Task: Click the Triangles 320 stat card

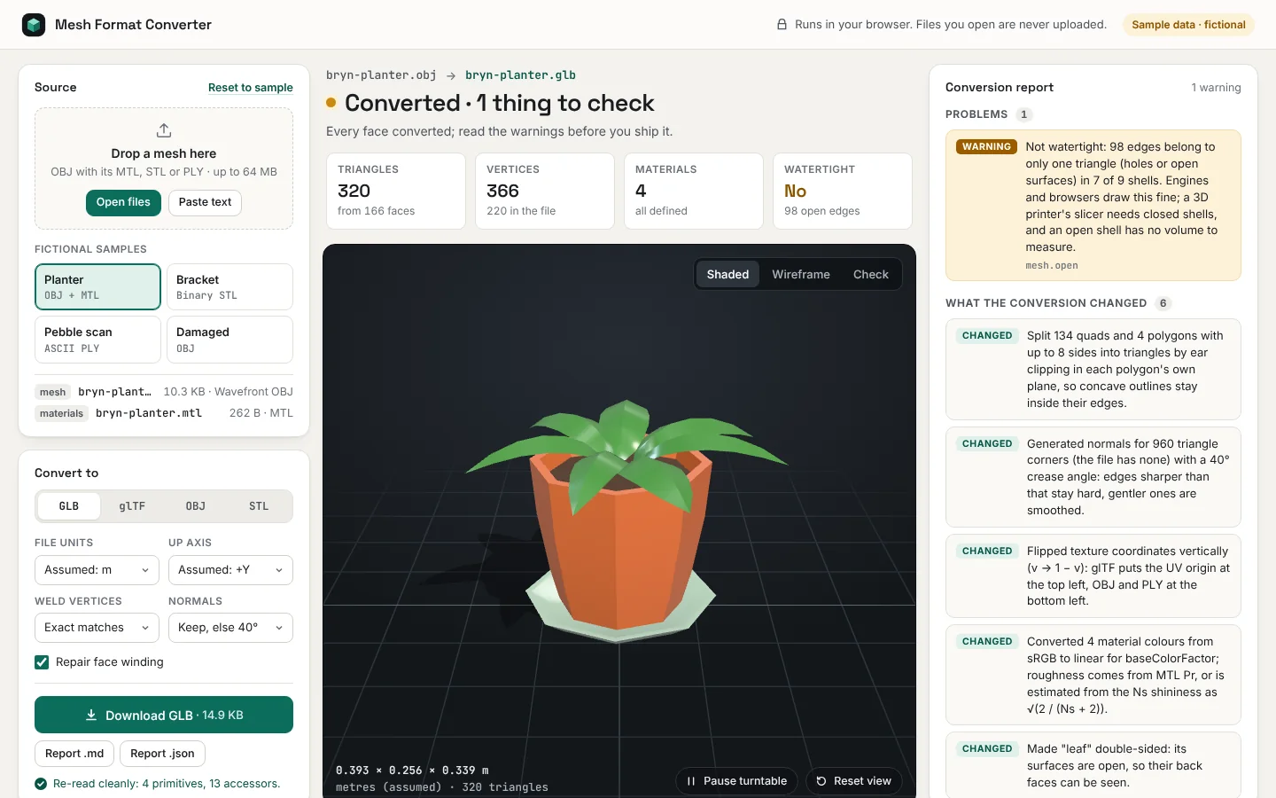Action: 396,192
